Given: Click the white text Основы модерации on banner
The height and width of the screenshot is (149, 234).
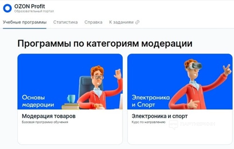Looking at the screenshot, I should (x=38, y=101).
